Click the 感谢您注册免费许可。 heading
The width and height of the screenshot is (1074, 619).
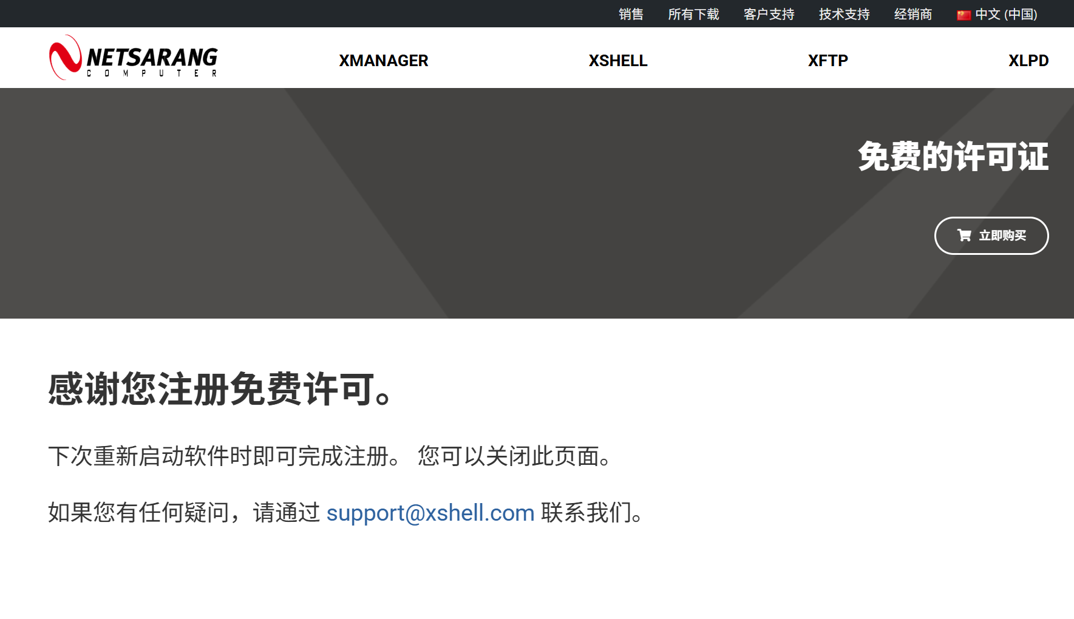click(x=223, y=389)
